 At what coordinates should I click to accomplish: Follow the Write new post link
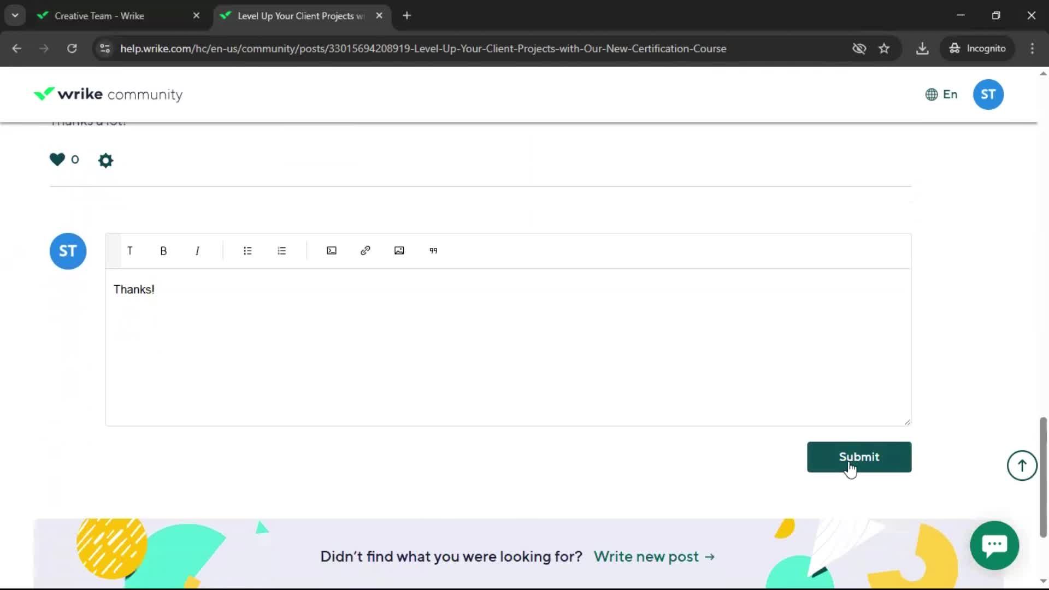tap(654, 557)
